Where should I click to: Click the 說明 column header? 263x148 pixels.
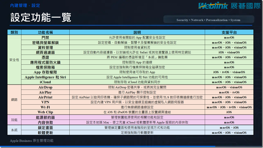pyautogui.click(x=137, y=32)
